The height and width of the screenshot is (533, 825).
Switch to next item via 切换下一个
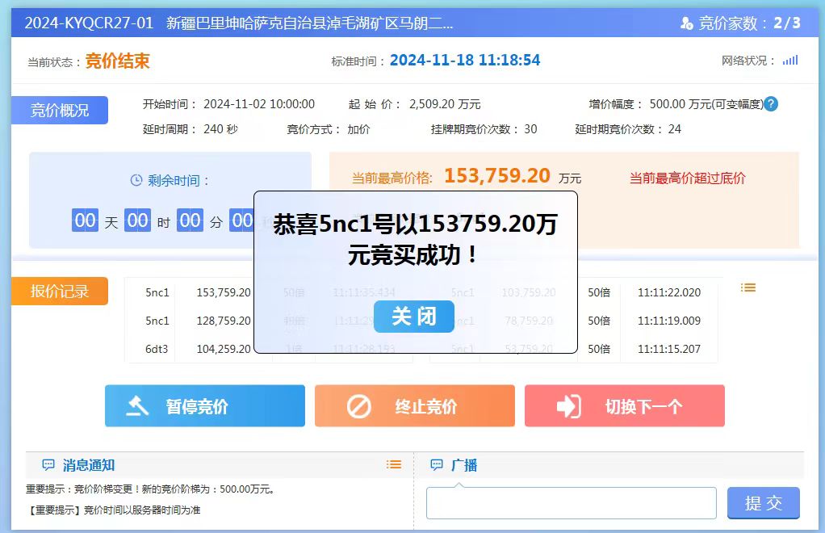coord(625,405)
